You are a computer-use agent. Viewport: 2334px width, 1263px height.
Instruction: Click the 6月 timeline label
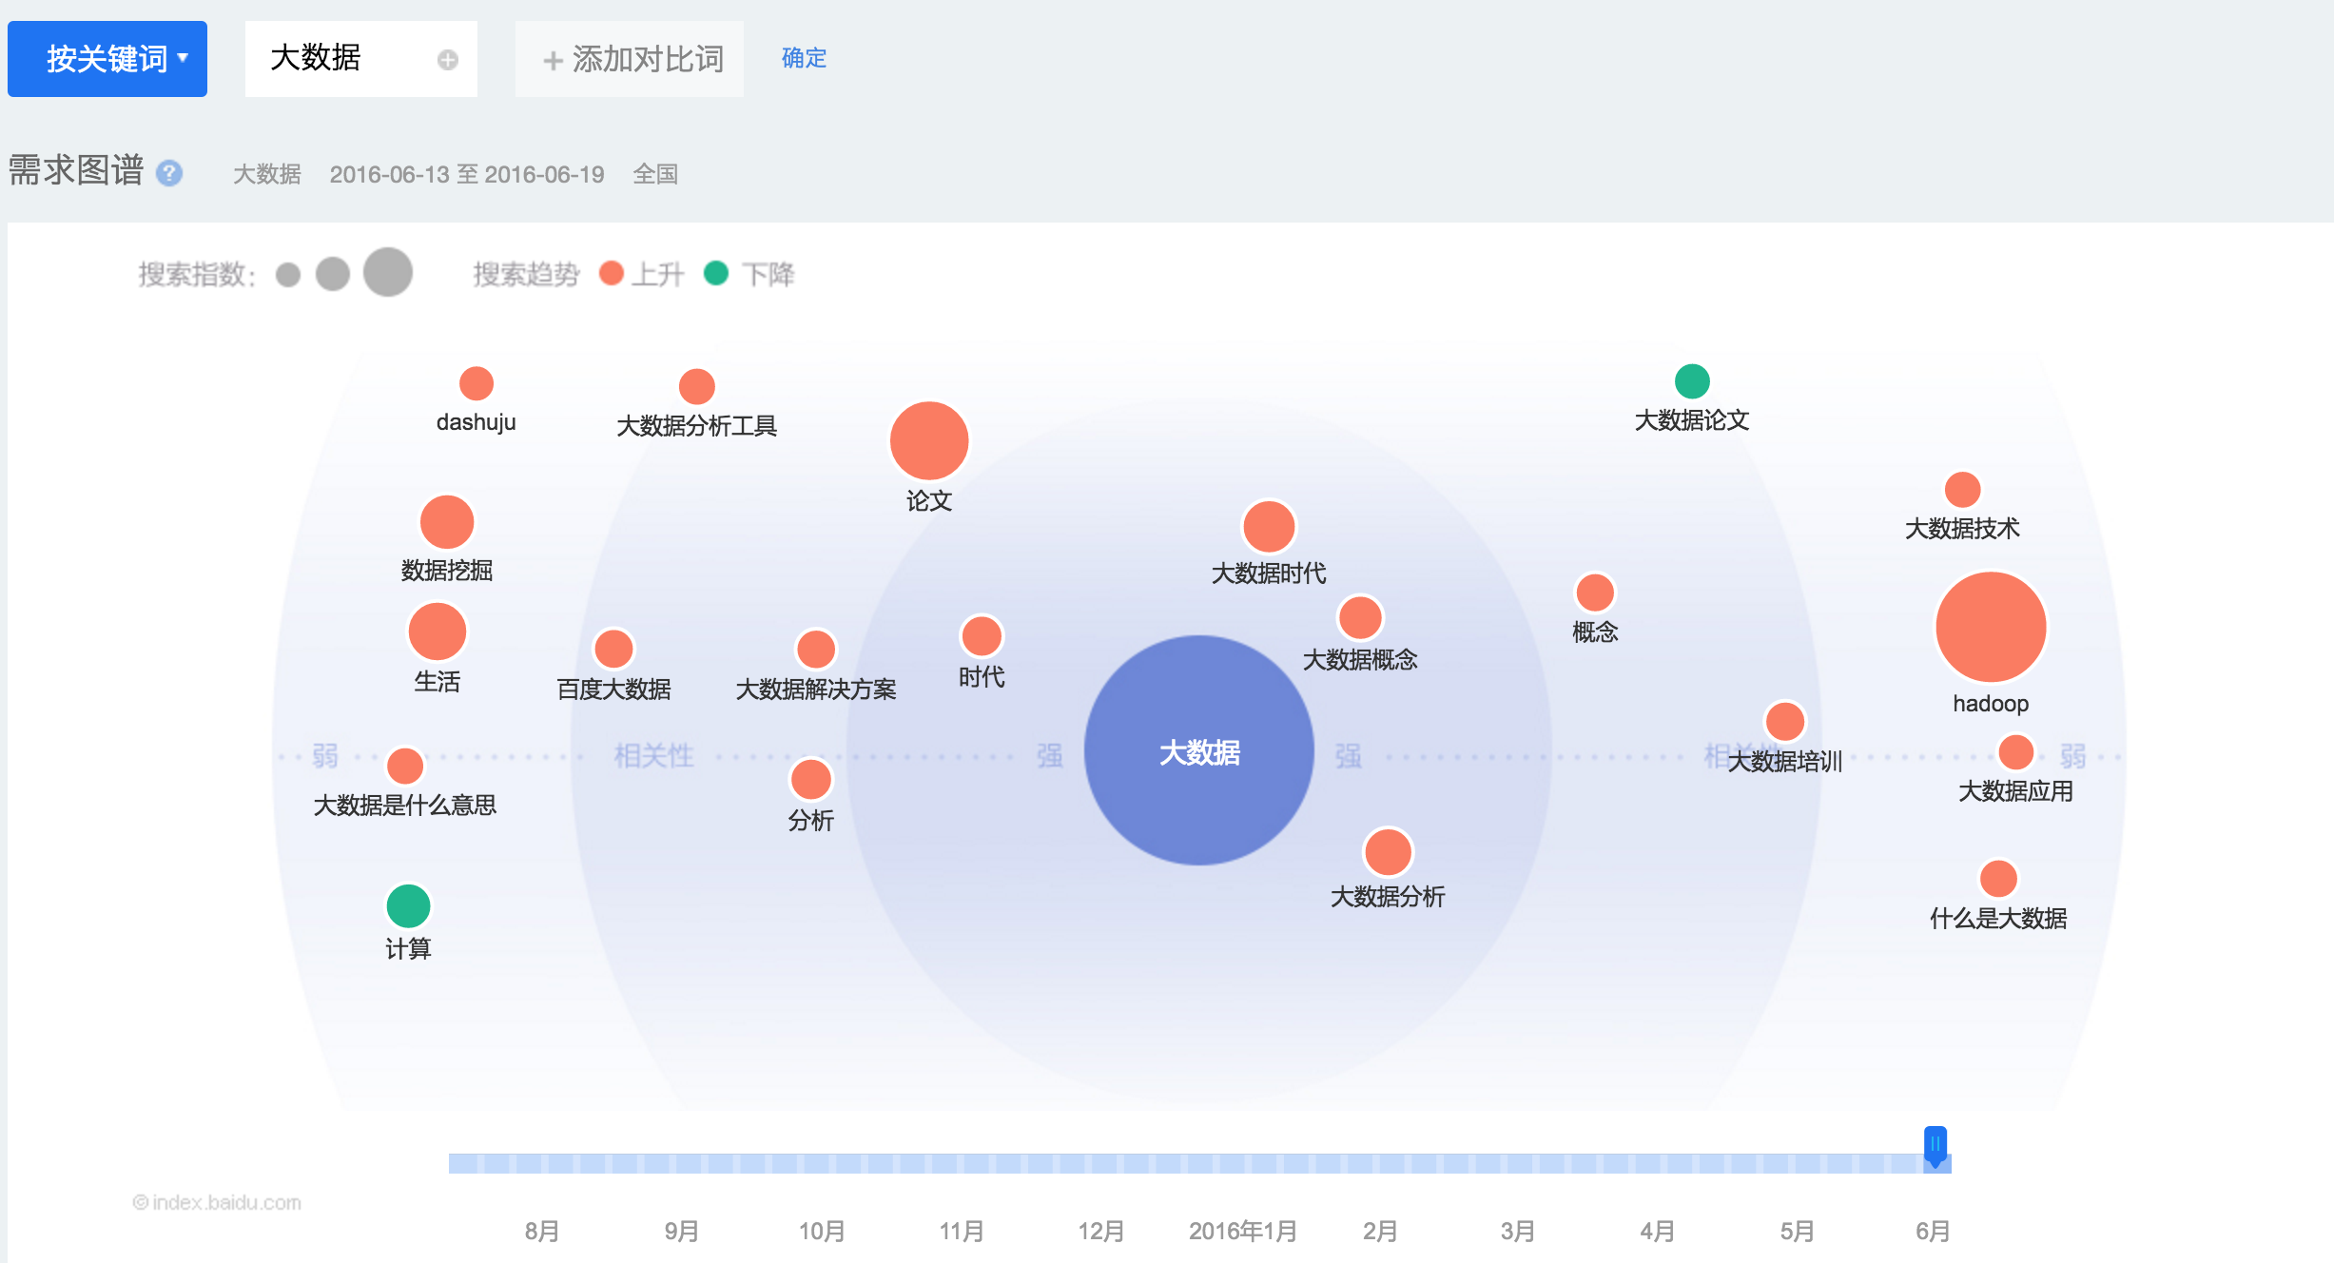(1933, 1231)
